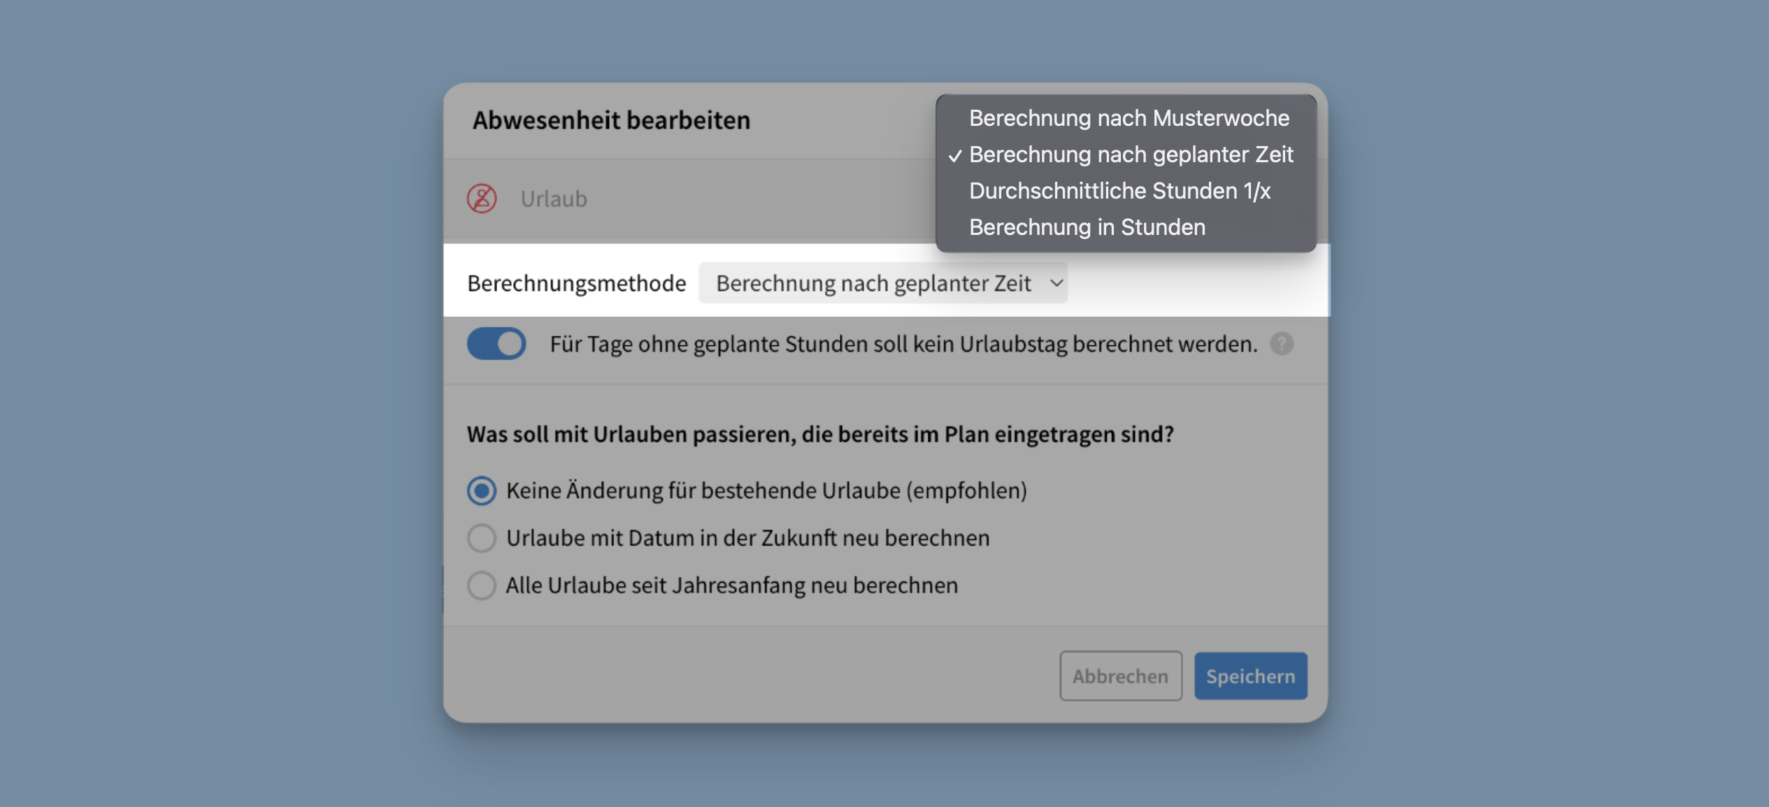Select Alle Urlaube seit Jahresanfang radio
The image size is (1769, 807).
(482, 586)
